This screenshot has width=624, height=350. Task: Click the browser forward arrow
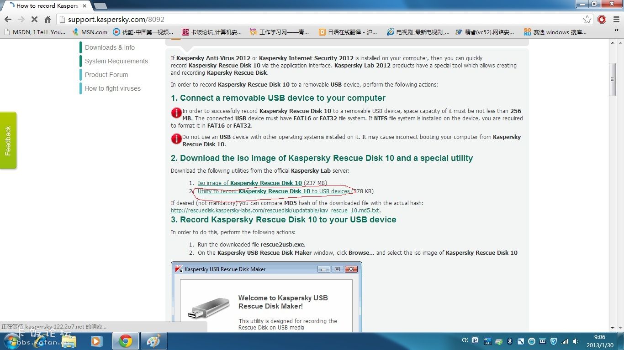coord(21,20)
